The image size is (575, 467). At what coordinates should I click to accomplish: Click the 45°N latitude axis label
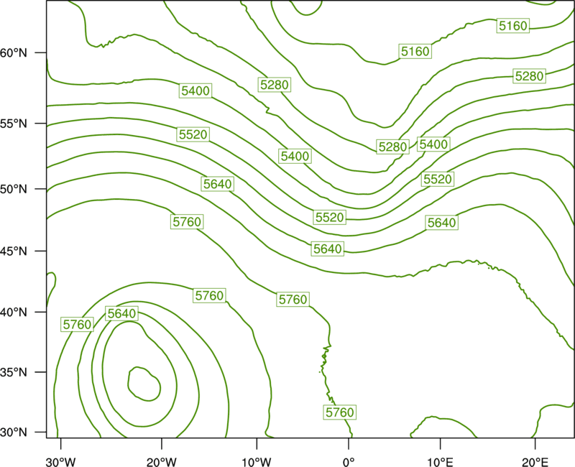[x=14, y=251]
